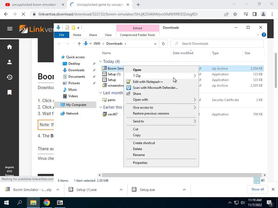
Task: Open Setup.exe download options arrow
Action: 184,190
